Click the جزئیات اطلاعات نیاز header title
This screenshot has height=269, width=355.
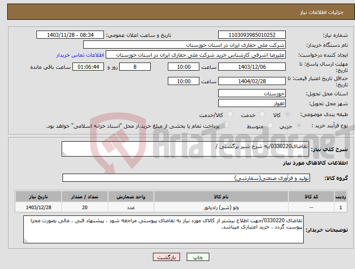pyautogui.click(x=322, y=12)
